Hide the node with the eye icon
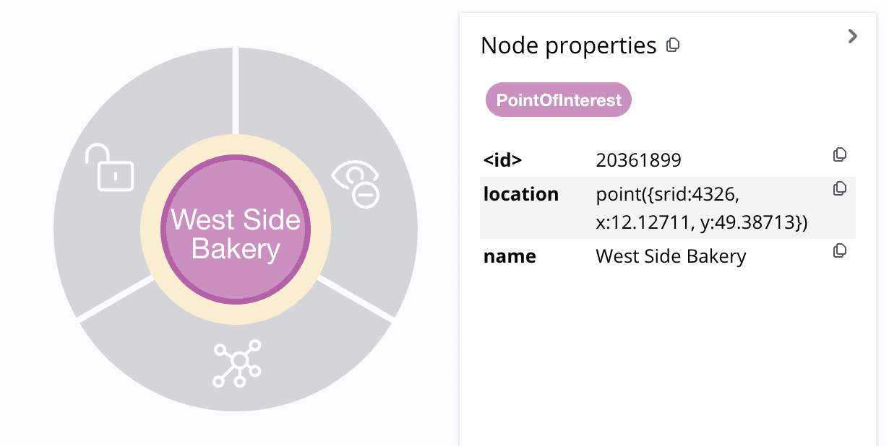 click(x=356, y=184)
